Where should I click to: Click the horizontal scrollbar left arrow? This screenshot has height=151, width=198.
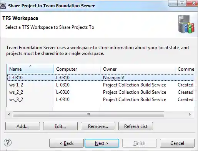(9, 114)
